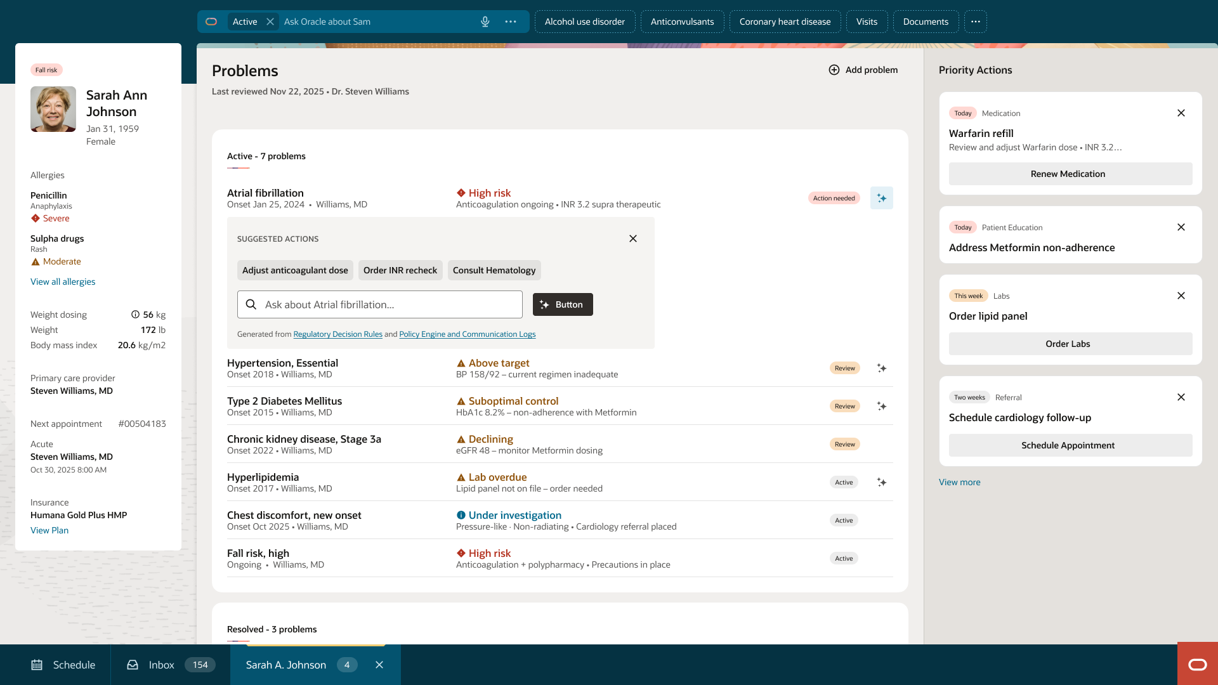
Task: Activate the microphone voice input icon
Action: click(x=485, y=22)
